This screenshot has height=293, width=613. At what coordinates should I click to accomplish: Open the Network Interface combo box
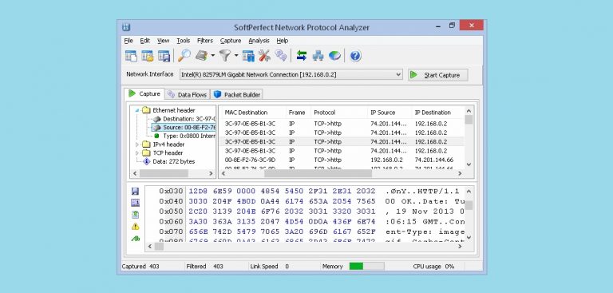coord(291,75)
